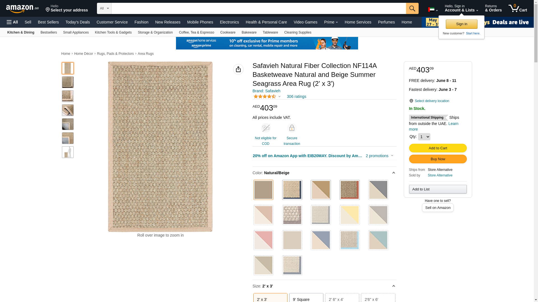Viewport: 538px width, 302px height.
Task: Click the Add to Cart button
Action: (438, 148)
